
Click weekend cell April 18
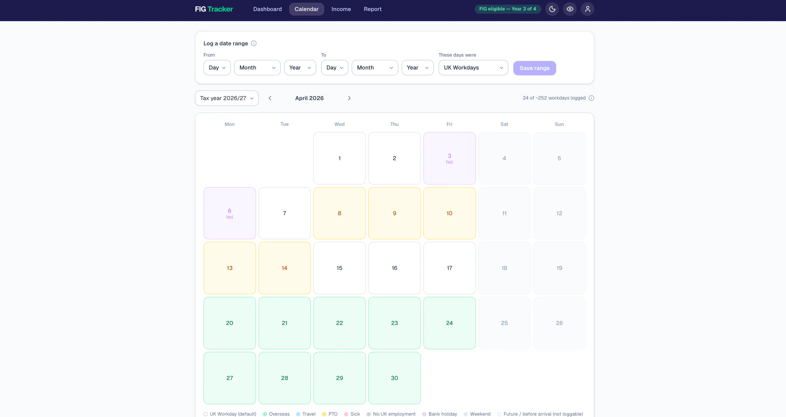point(504,268)
